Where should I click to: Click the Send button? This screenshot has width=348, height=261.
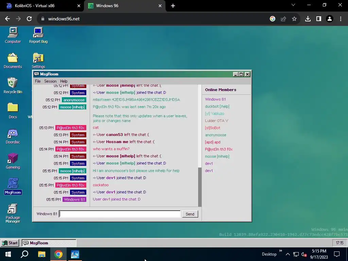[x=190, y=214]
